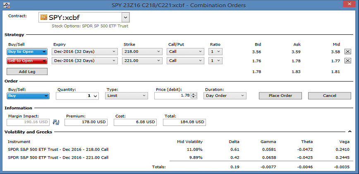Click the app icon in title bar
Image resolution: width=359 pixels, height=174 pixels.
5,5
